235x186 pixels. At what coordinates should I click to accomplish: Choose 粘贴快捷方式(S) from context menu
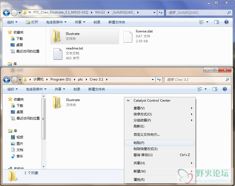point(160,149)
